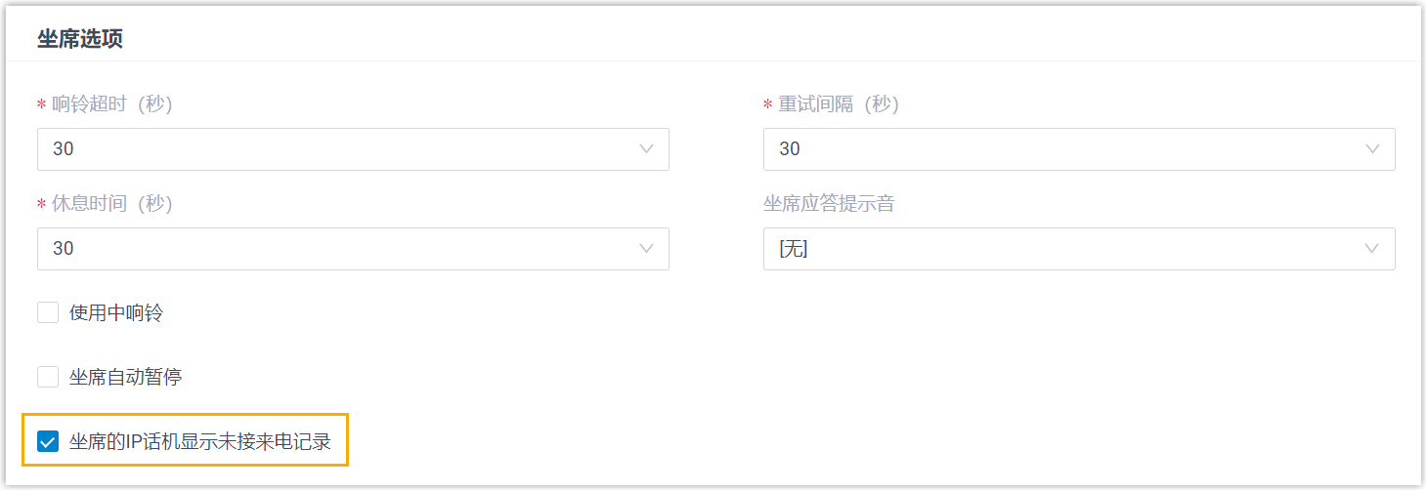Image resolution: width=1427 pixels, height=491 pixels.
Task: Click the 坐席应答提示音 field showing [无]
Action: (x=1056, y=249)
